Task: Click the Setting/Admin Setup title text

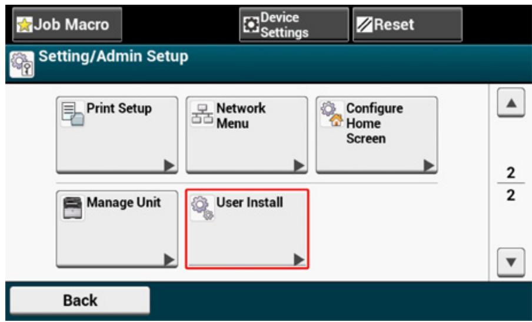Action: coord(113,56)
